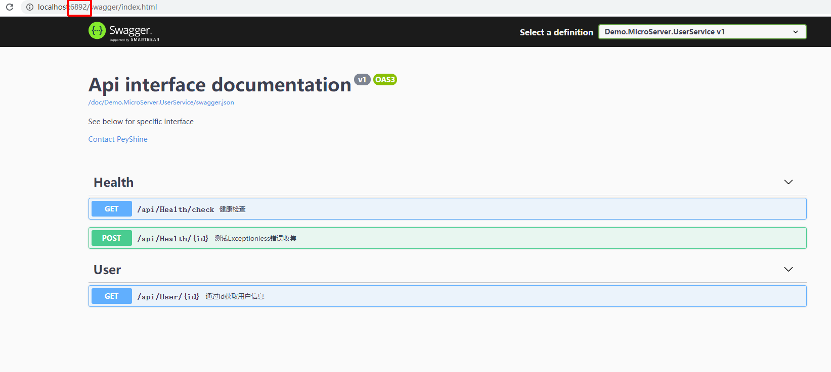Collapse the User section with its chevron
The width and height of the screenshot is (831, 372).
[788, 270]
